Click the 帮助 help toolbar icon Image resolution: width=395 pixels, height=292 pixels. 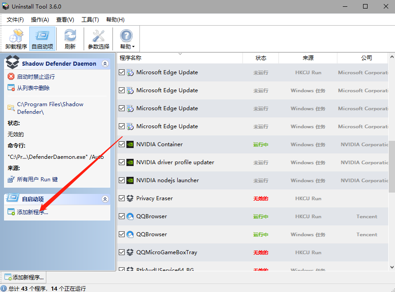pyautogui.click(x=126, y=39)
